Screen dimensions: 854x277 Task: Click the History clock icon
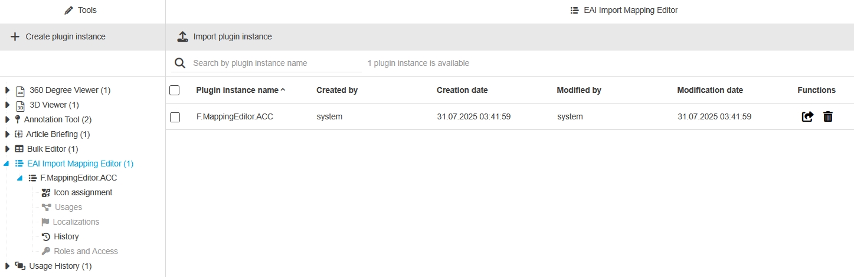pyautogui.click(x=46, y=236)
